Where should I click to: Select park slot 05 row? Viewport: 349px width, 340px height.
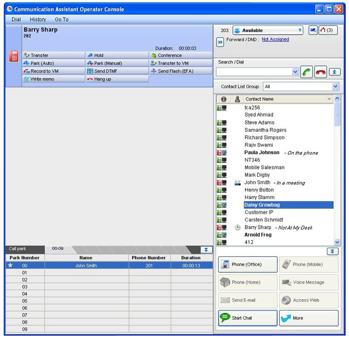[109, 301]
